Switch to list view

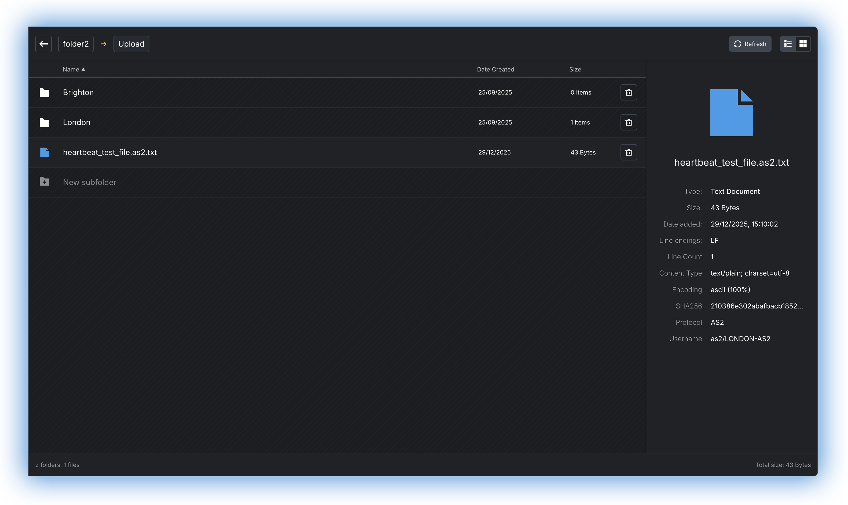[x=788, y=44]
